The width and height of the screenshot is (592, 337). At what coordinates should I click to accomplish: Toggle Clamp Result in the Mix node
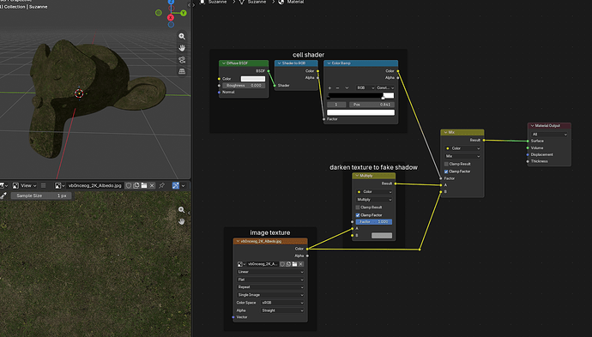(x=446, y=164)
